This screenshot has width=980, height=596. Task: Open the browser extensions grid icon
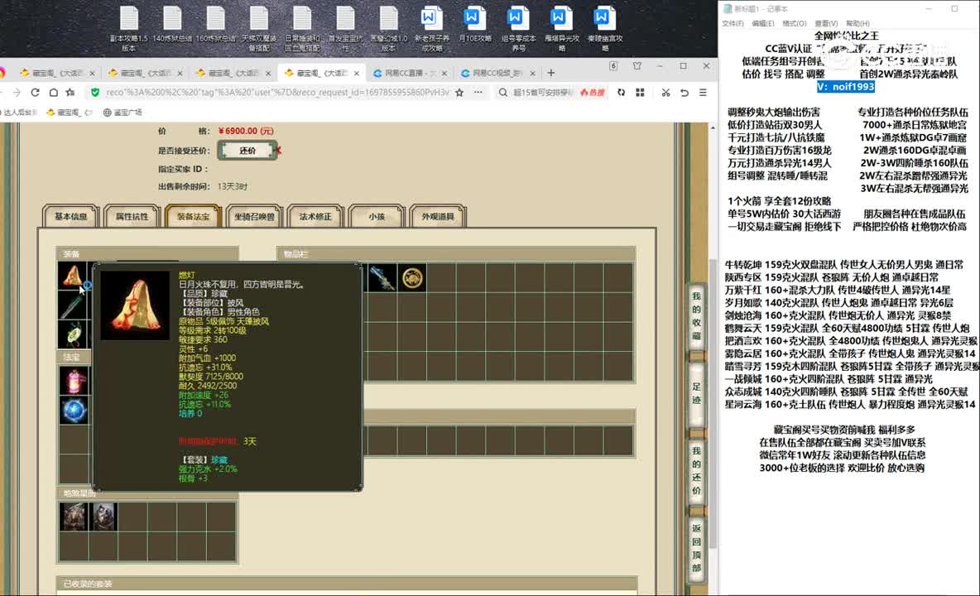(x=640, y=93)
